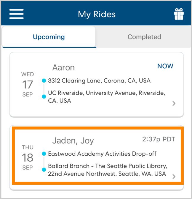Tap the gift rewards icon

point(179,14)
